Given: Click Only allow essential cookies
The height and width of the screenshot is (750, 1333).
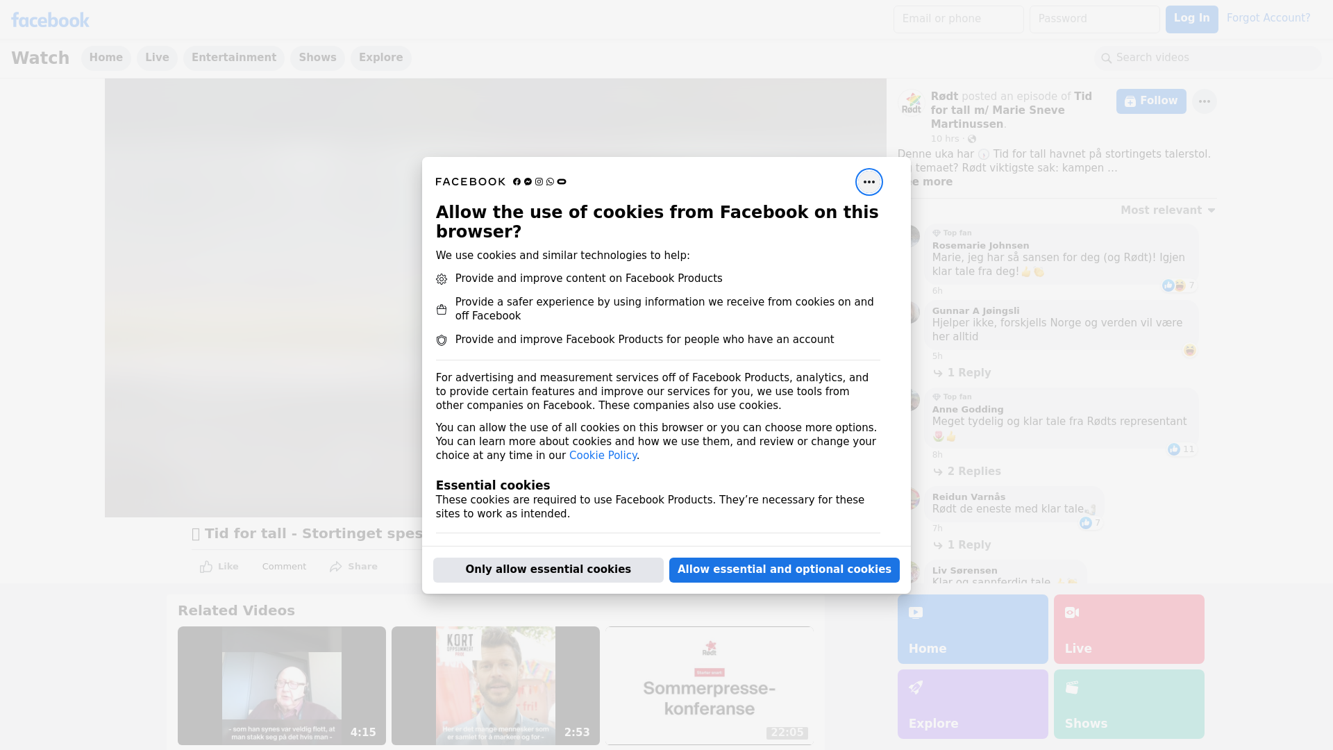Looking at the screenshot, I should (x=548, y=569).
